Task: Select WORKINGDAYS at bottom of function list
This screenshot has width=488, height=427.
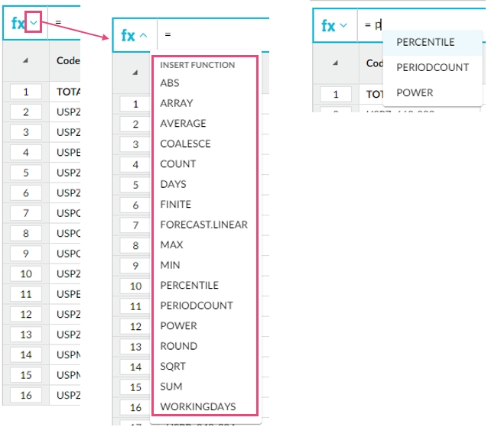Action: [x=197, y=406]
